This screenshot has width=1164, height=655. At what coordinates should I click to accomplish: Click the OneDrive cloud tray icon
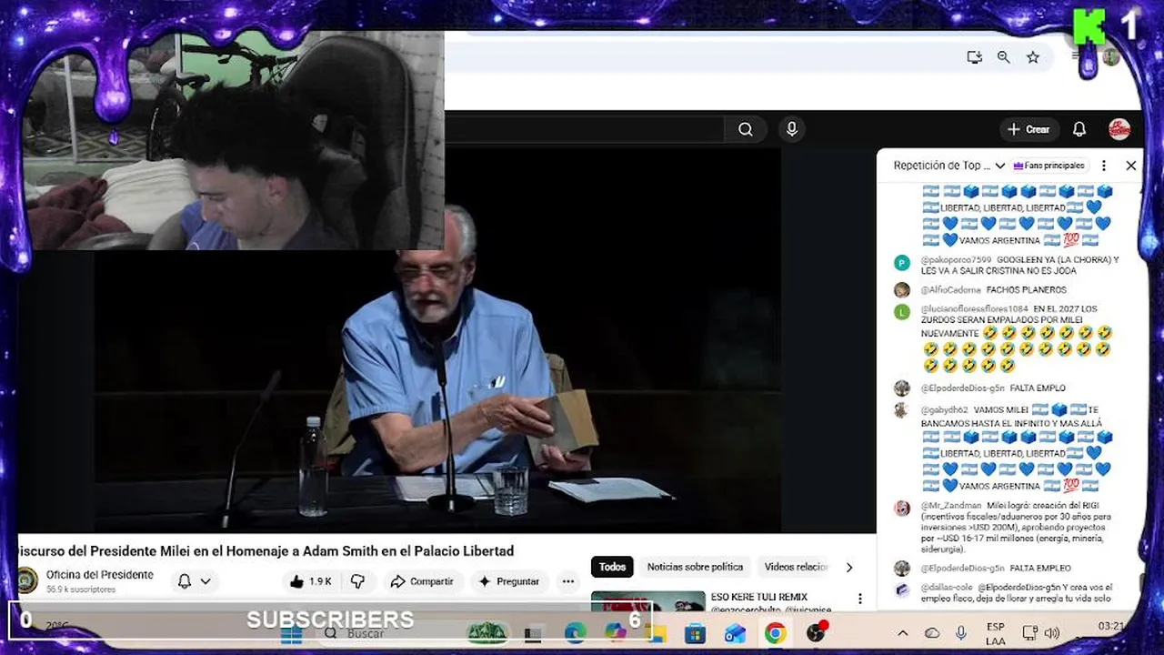pos(932,633)
